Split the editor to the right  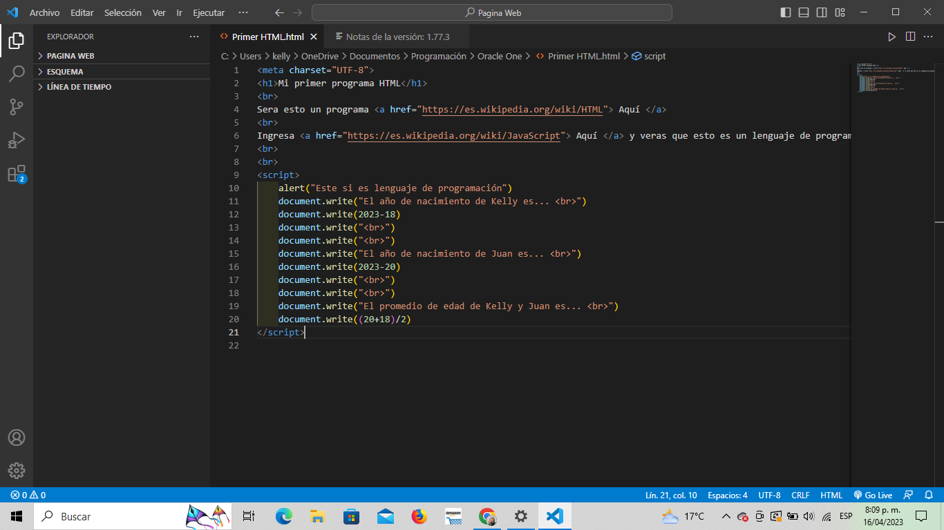pos(910,37)
